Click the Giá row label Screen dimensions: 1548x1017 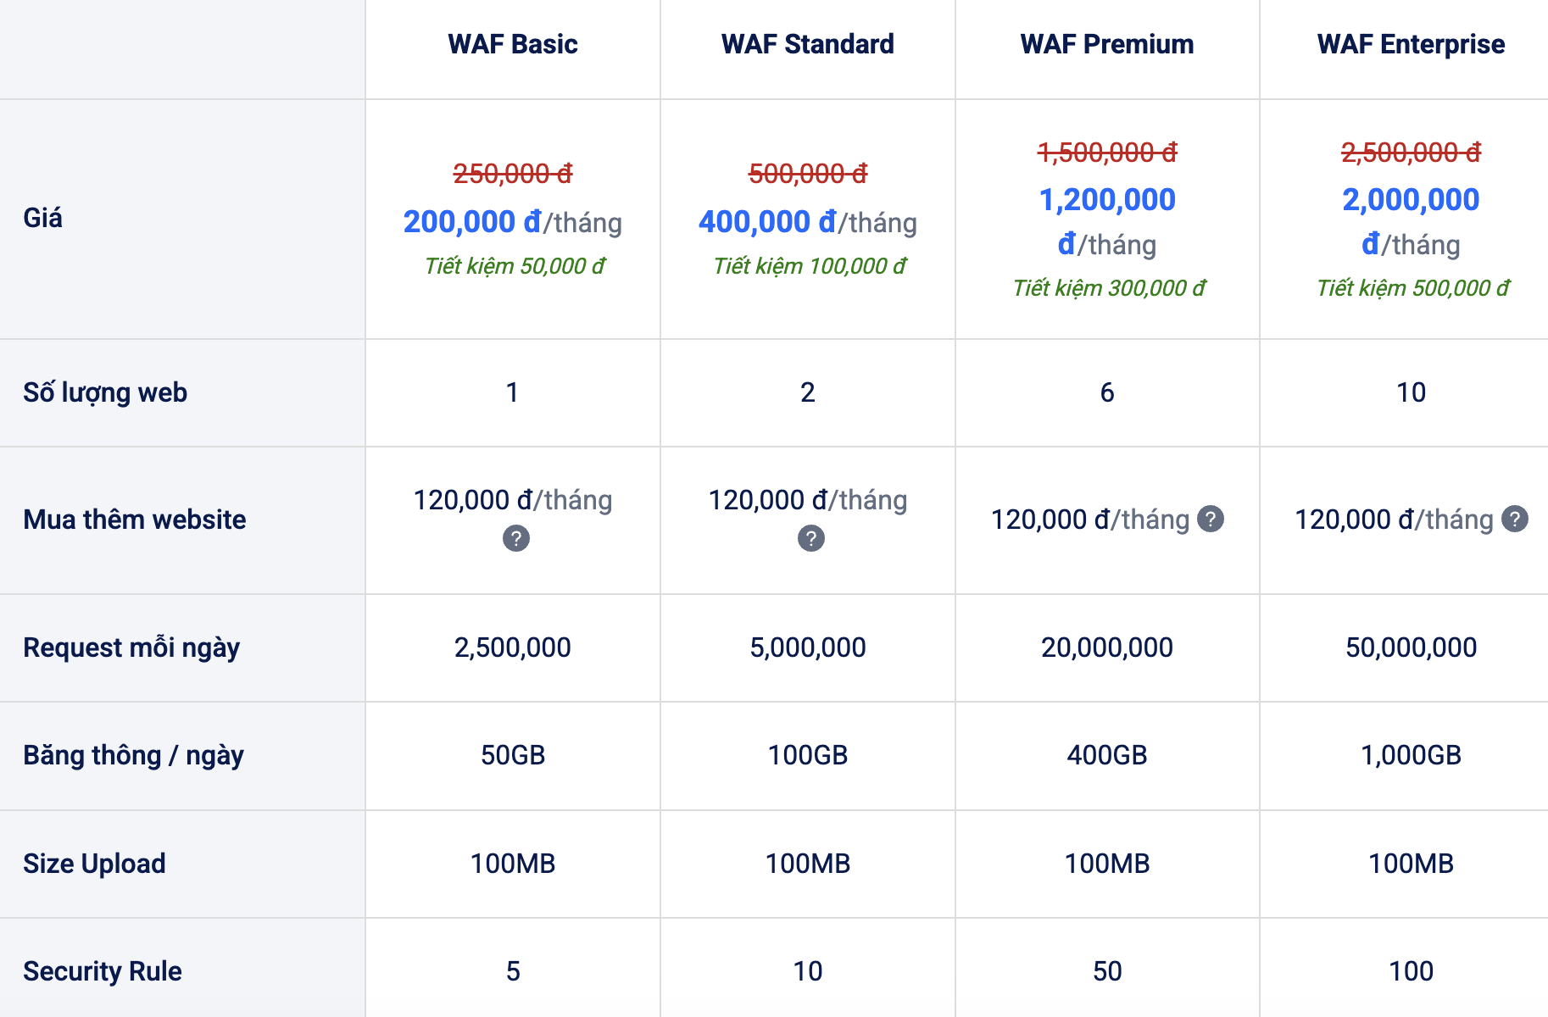click(42, 218)
